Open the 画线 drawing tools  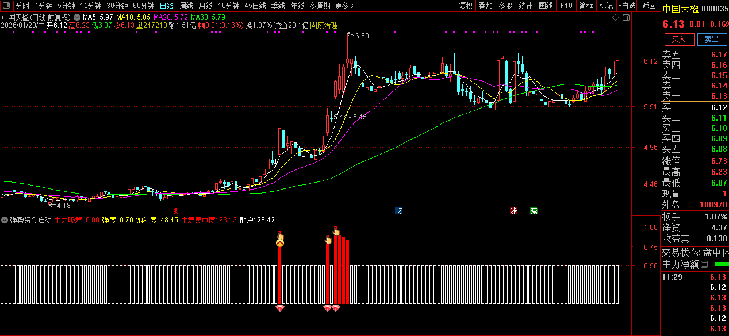(546, 6)
